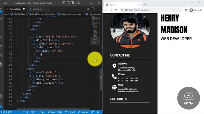Click the Address location pin icon
The width and height of the screenshot is (204, 114).
pos(114,66)
